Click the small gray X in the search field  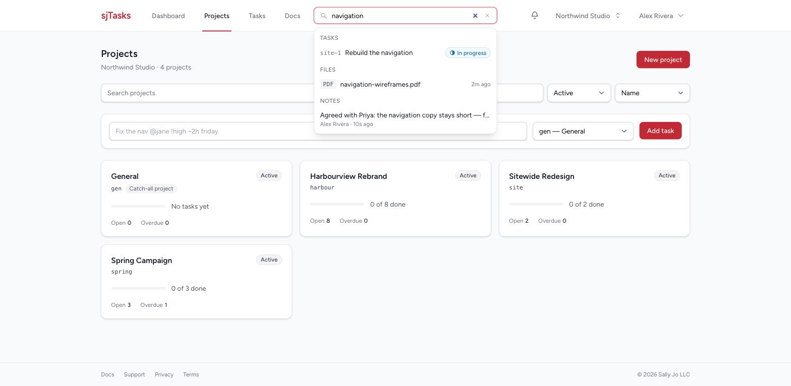pos(487,16)
